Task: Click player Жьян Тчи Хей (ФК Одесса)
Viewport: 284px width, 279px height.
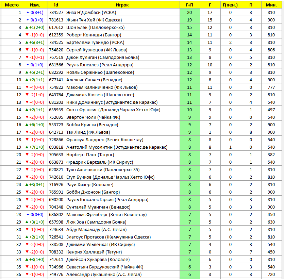Action: pos(122,20)
